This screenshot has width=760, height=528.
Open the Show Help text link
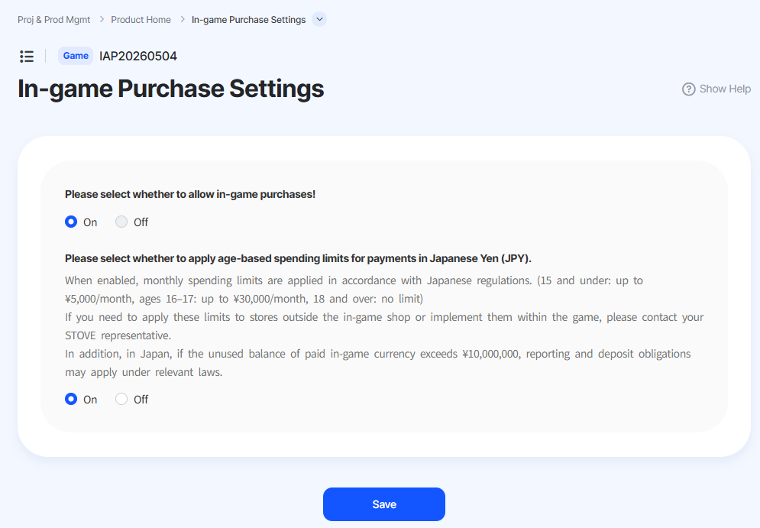725,89
